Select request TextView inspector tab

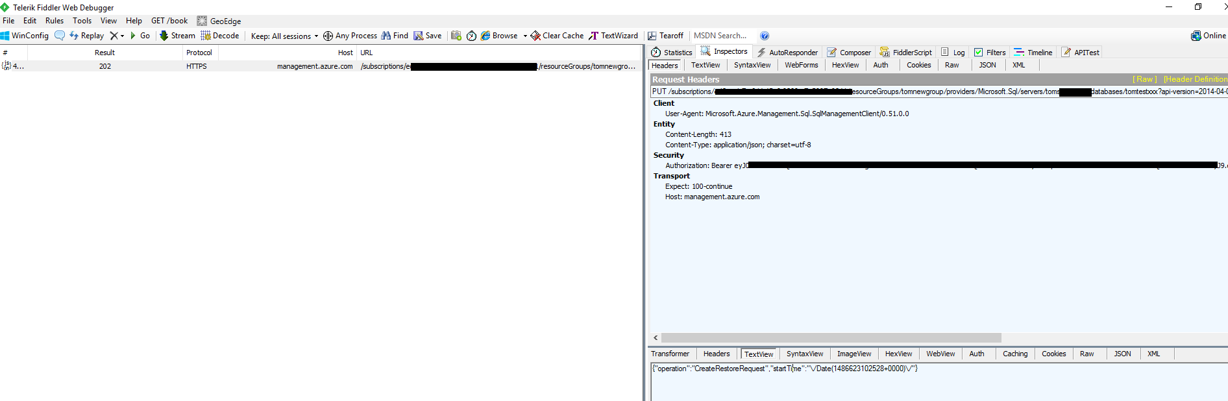click(x=706, y=65)
